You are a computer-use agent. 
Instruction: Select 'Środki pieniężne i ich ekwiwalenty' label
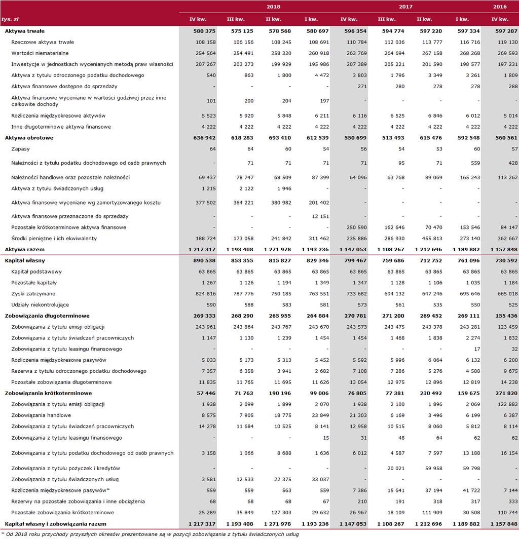54,238
